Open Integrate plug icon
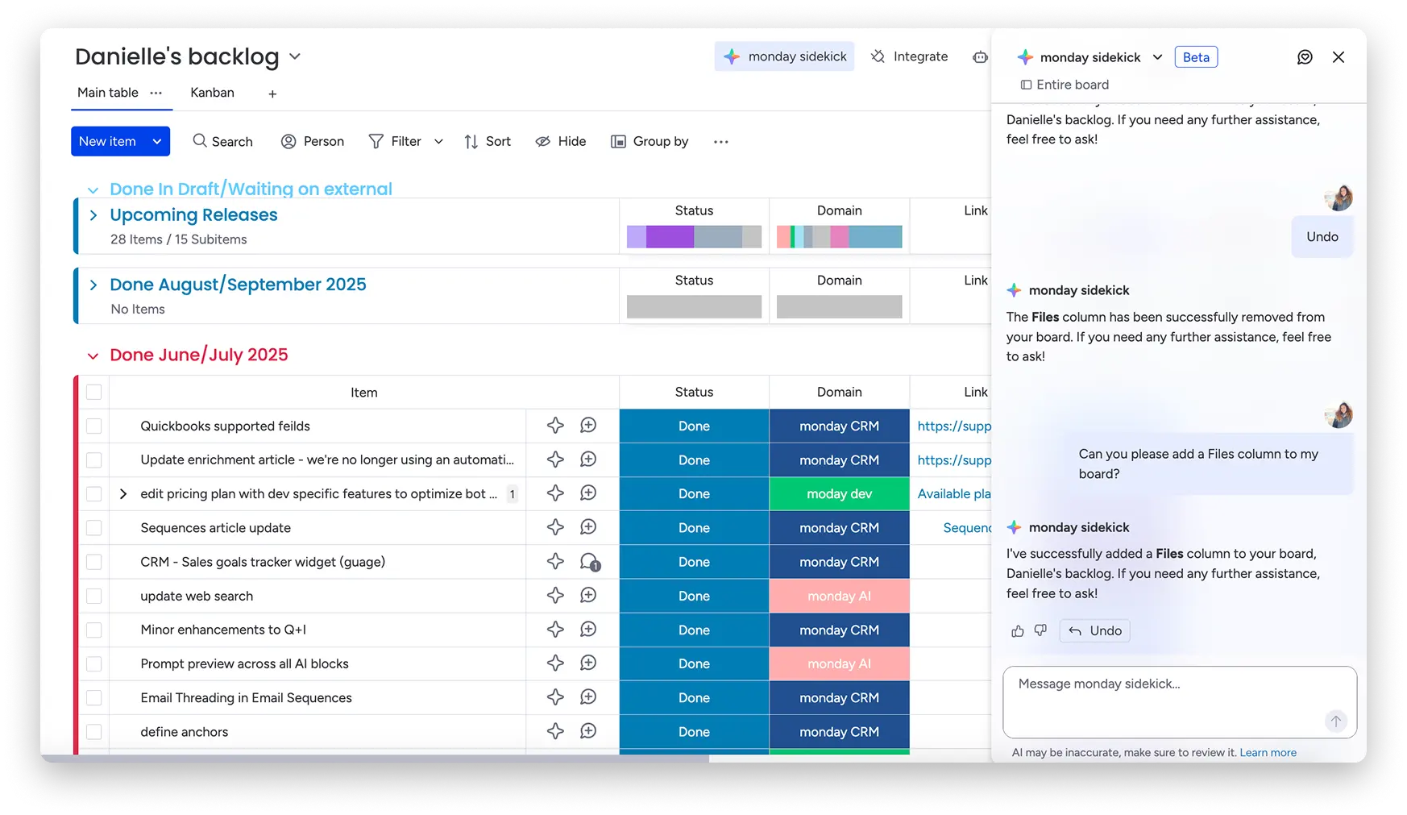The width and height of the screenshot is (1407, 815). point(878,56)
